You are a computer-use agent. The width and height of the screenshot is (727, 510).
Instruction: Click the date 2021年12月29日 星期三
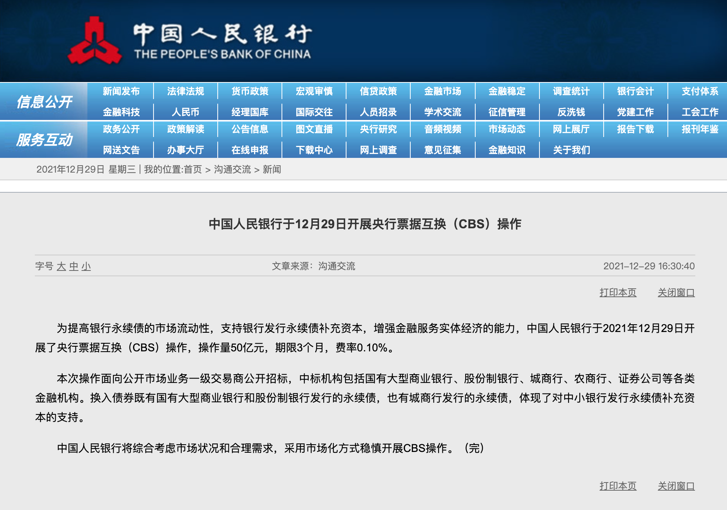point(86,169)
